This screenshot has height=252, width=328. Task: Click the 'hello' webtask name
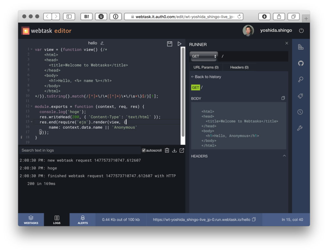pos(93,43)
